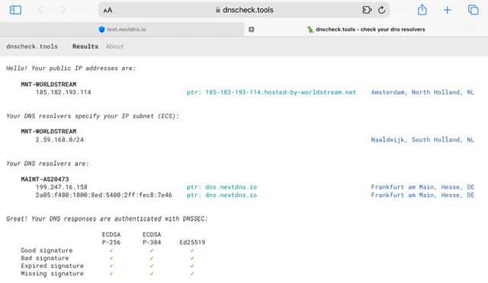Select the IP address 185.182.193.114
488x283 pixels.
pos(63,92)
